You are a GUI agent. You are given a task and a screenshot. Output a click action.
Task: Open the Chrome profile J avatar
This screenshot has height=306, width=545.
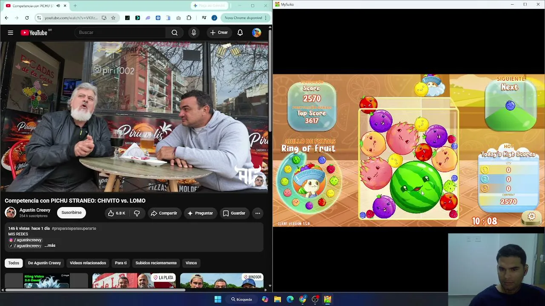pos(214,18)
